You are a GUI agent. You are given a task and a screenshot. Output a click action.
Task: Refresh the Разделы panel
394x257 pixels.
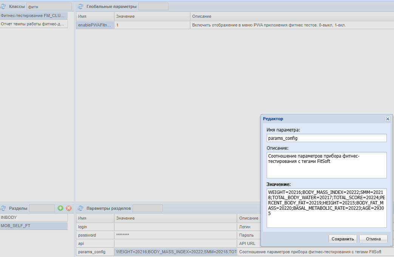[x=3, y=208]
